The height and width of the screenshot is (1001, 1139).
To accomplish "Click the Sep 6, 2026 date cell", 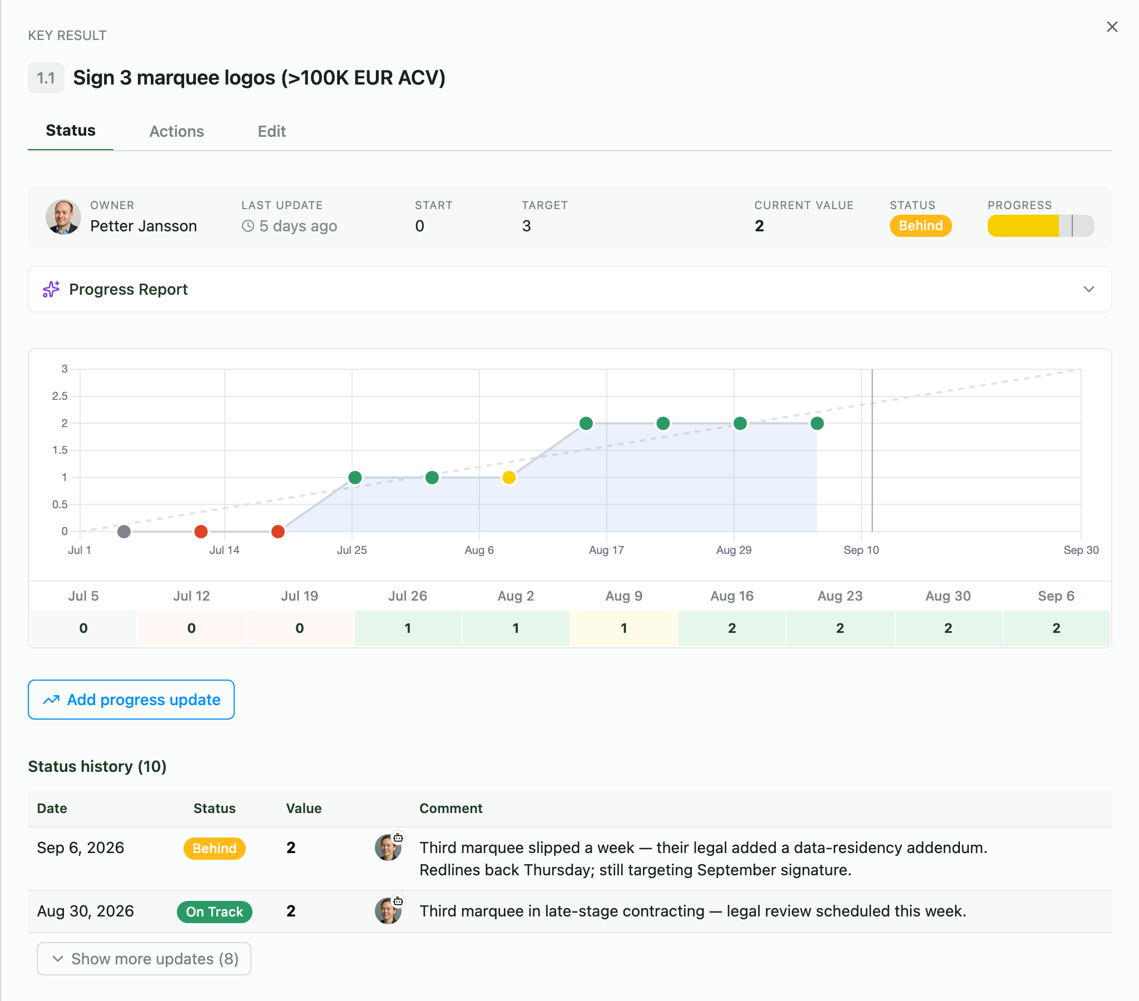I will (x=81, y=848).
